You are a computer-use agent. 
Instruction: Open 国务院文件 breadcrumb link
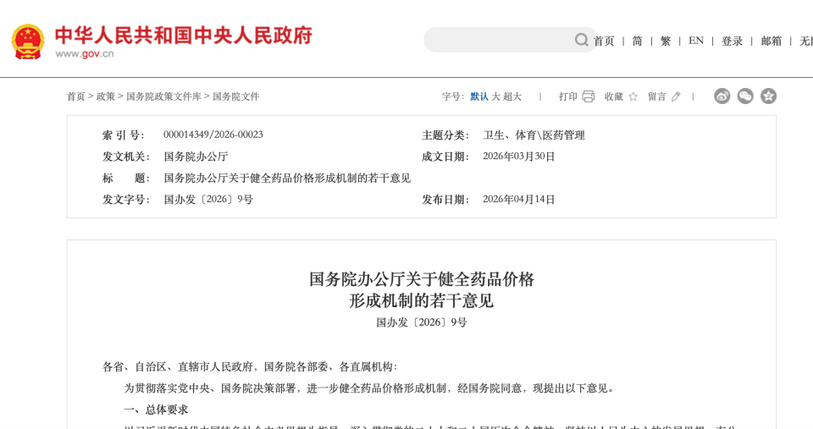[x=236, y=96]
